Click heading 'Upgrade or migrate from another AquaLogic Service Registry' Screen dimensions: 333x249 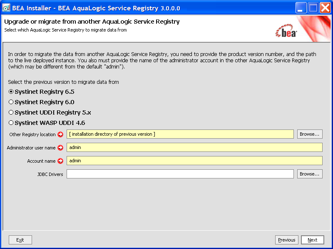[x=92, y=22]
